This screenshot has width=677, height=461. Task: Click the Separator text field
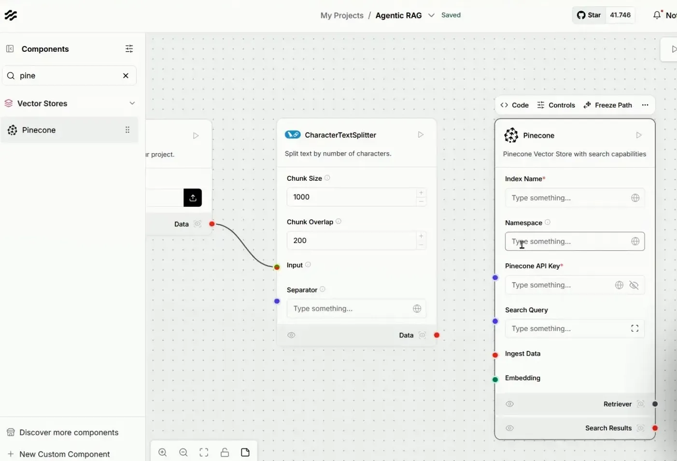pyautogui.click(x=356, y=309)
